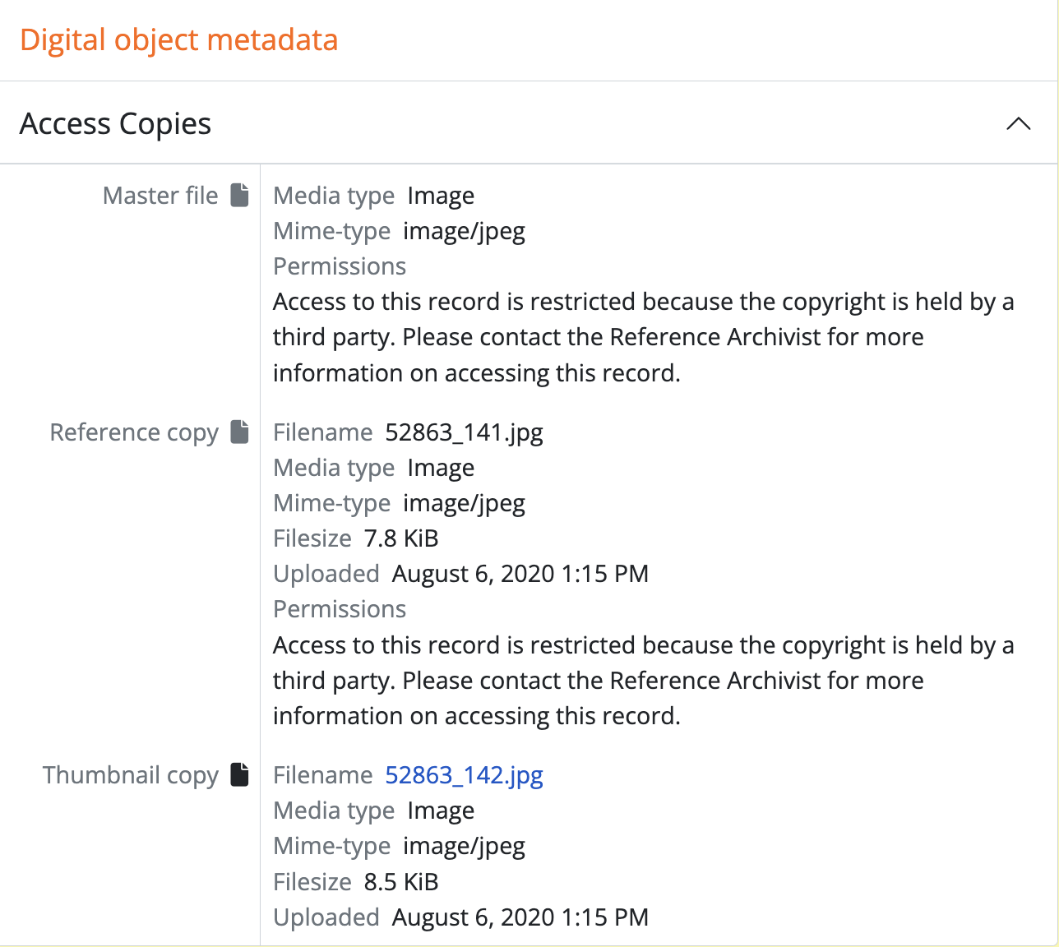Collapse the Access Copies section chevron

tap(1018, 124)
